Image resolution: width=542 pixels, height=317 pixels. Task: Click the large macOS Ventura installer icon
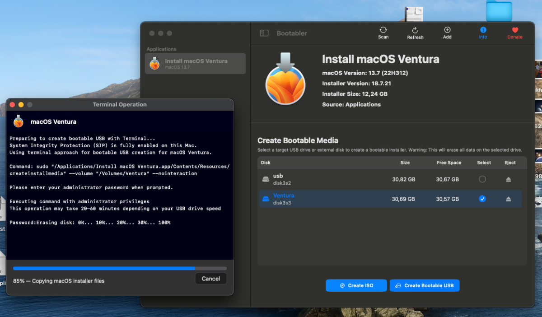pyautogui.click(x=285, y=78)
